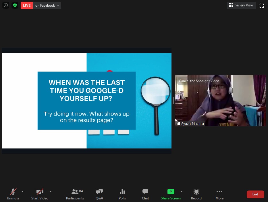Click the green encryption shield icon
The width and height of the screenshot is (268, 202).
(15, 5)
